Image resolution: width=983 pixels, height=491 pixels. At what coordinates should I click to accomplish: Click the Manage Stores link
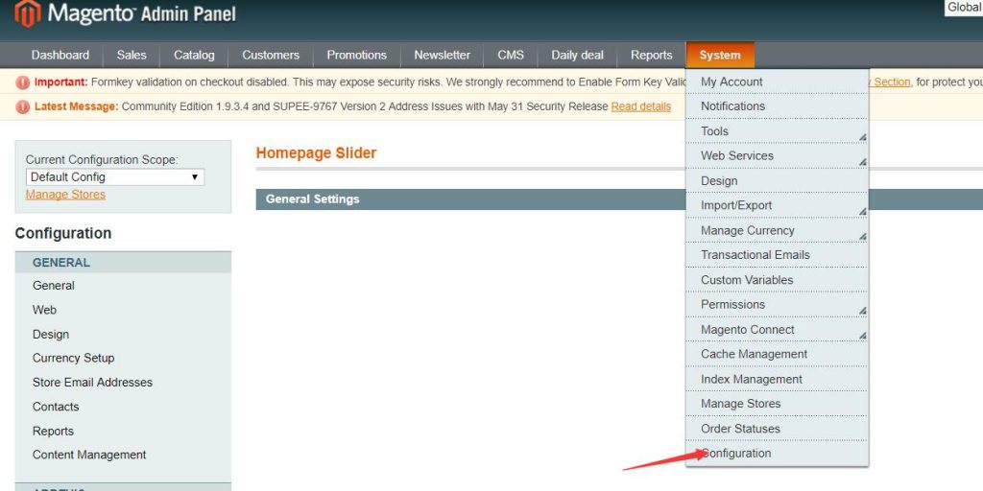tap(65, 195)
